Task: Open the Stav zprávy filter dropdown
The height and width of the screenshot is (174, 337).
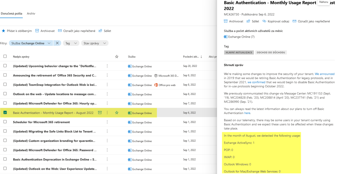Action: pos(94,43)
